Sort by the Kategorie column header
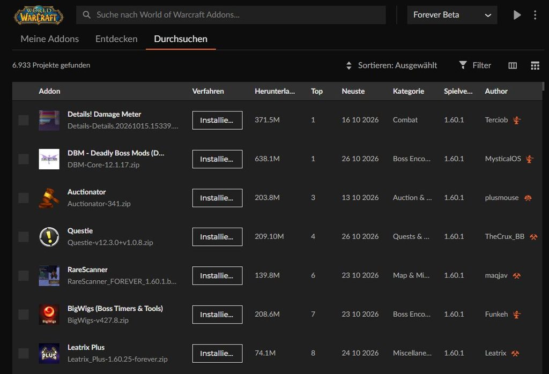Viewport: 549px width, 374px height. (x=409, y=91)
